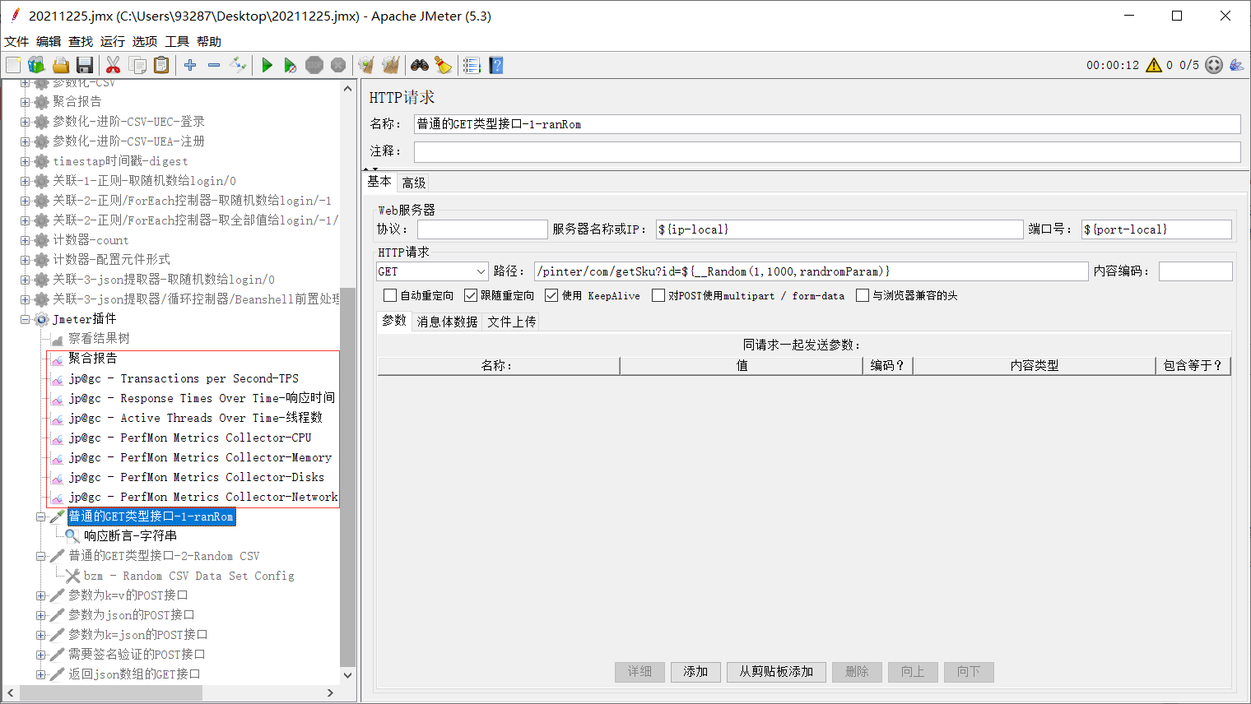This screenshot has height=704, width=1251.
Task: Click the 路径 input field
Action: point(811,271)
